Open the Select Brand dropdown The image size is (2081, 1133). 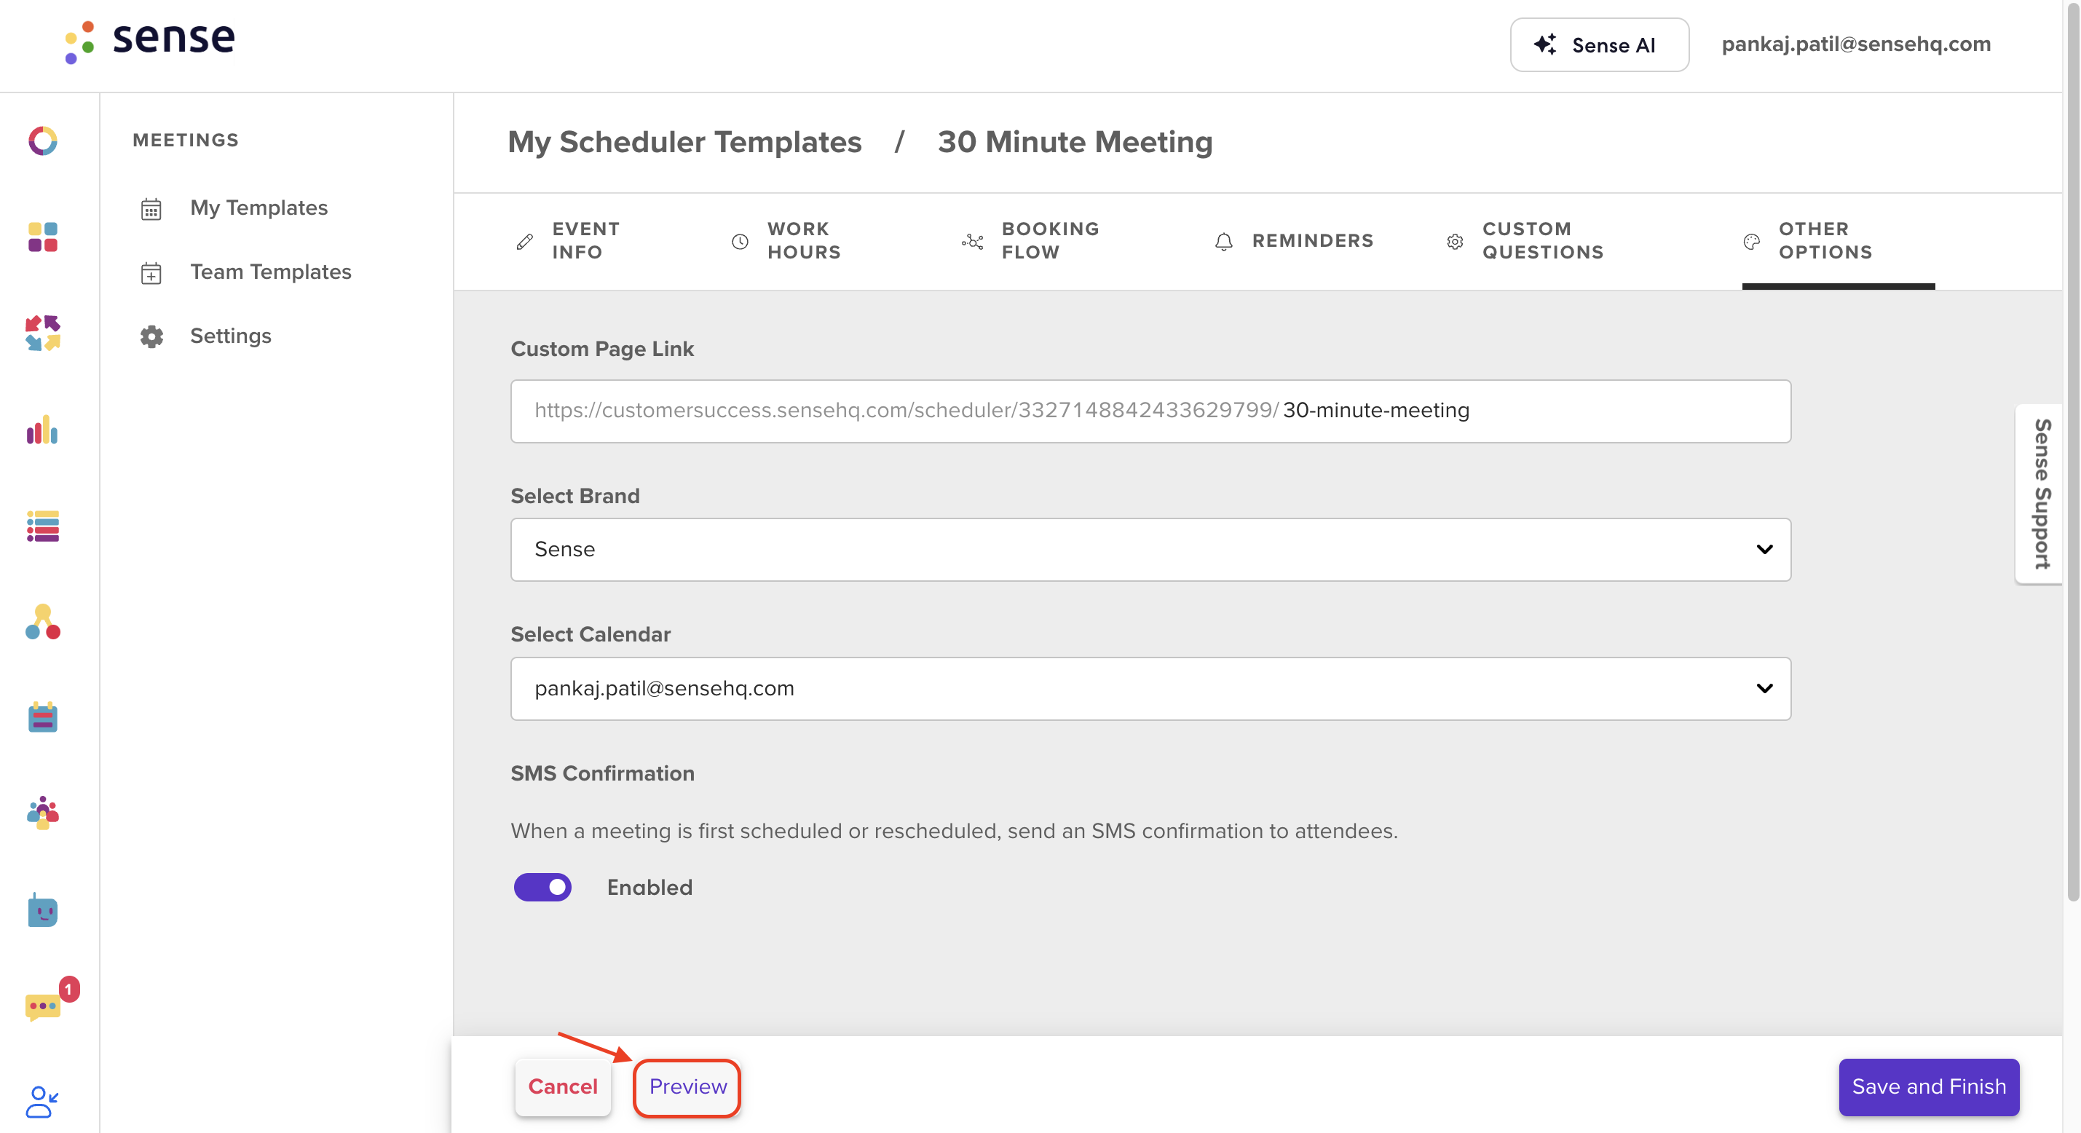click(1150, 550)
